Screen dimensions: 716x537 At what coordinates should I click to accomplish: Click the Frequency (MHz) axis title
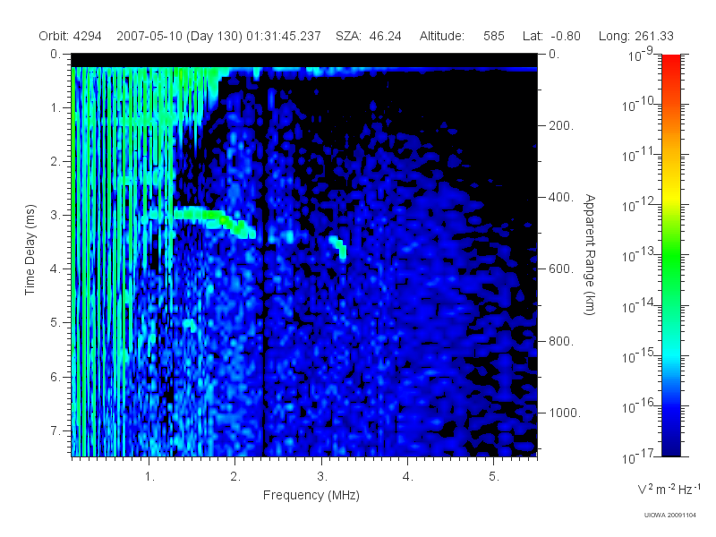point(311,496)
